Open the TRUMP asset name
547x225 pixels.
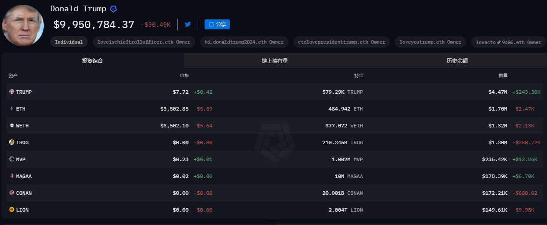(x=24, y=92)
